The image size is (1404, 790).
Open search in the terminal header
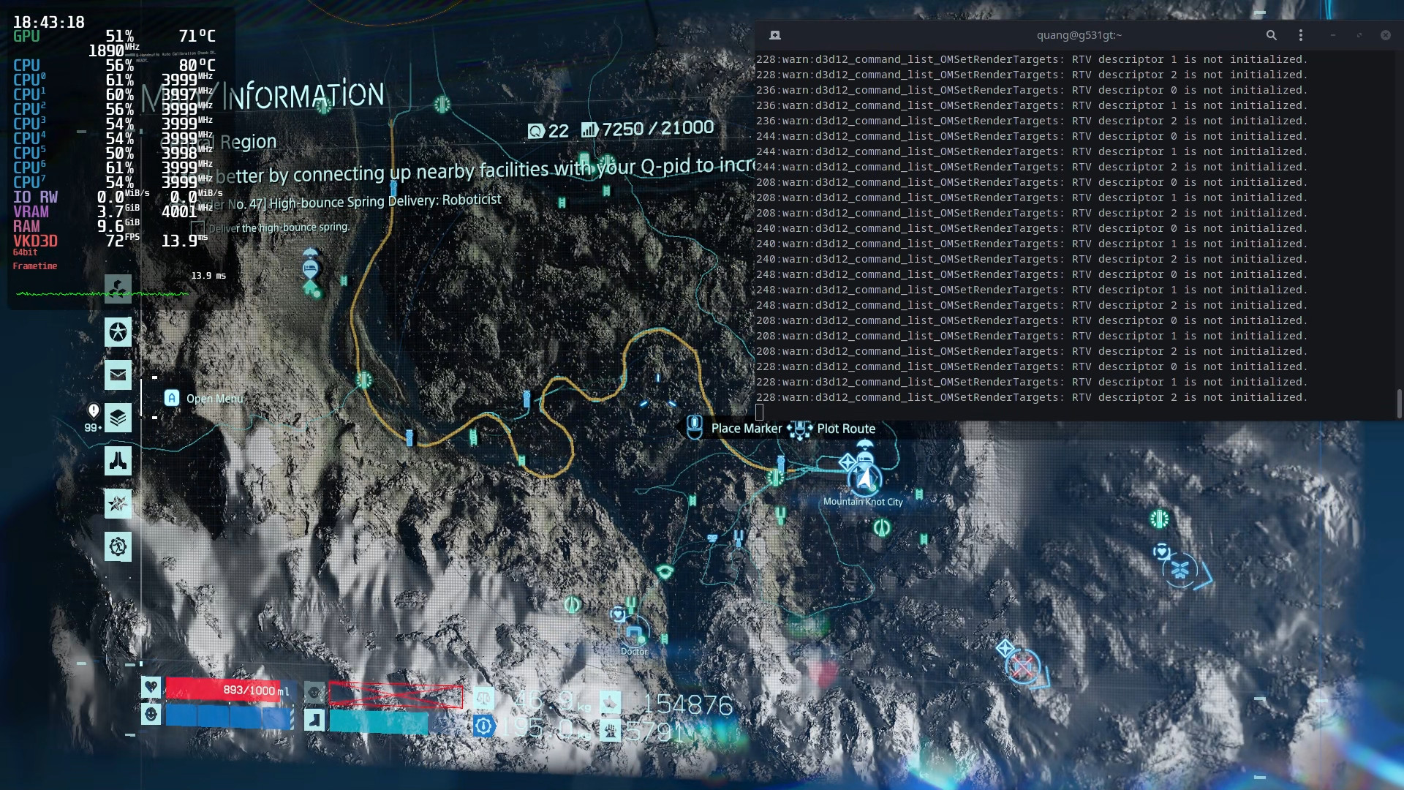coord(1272,35)
